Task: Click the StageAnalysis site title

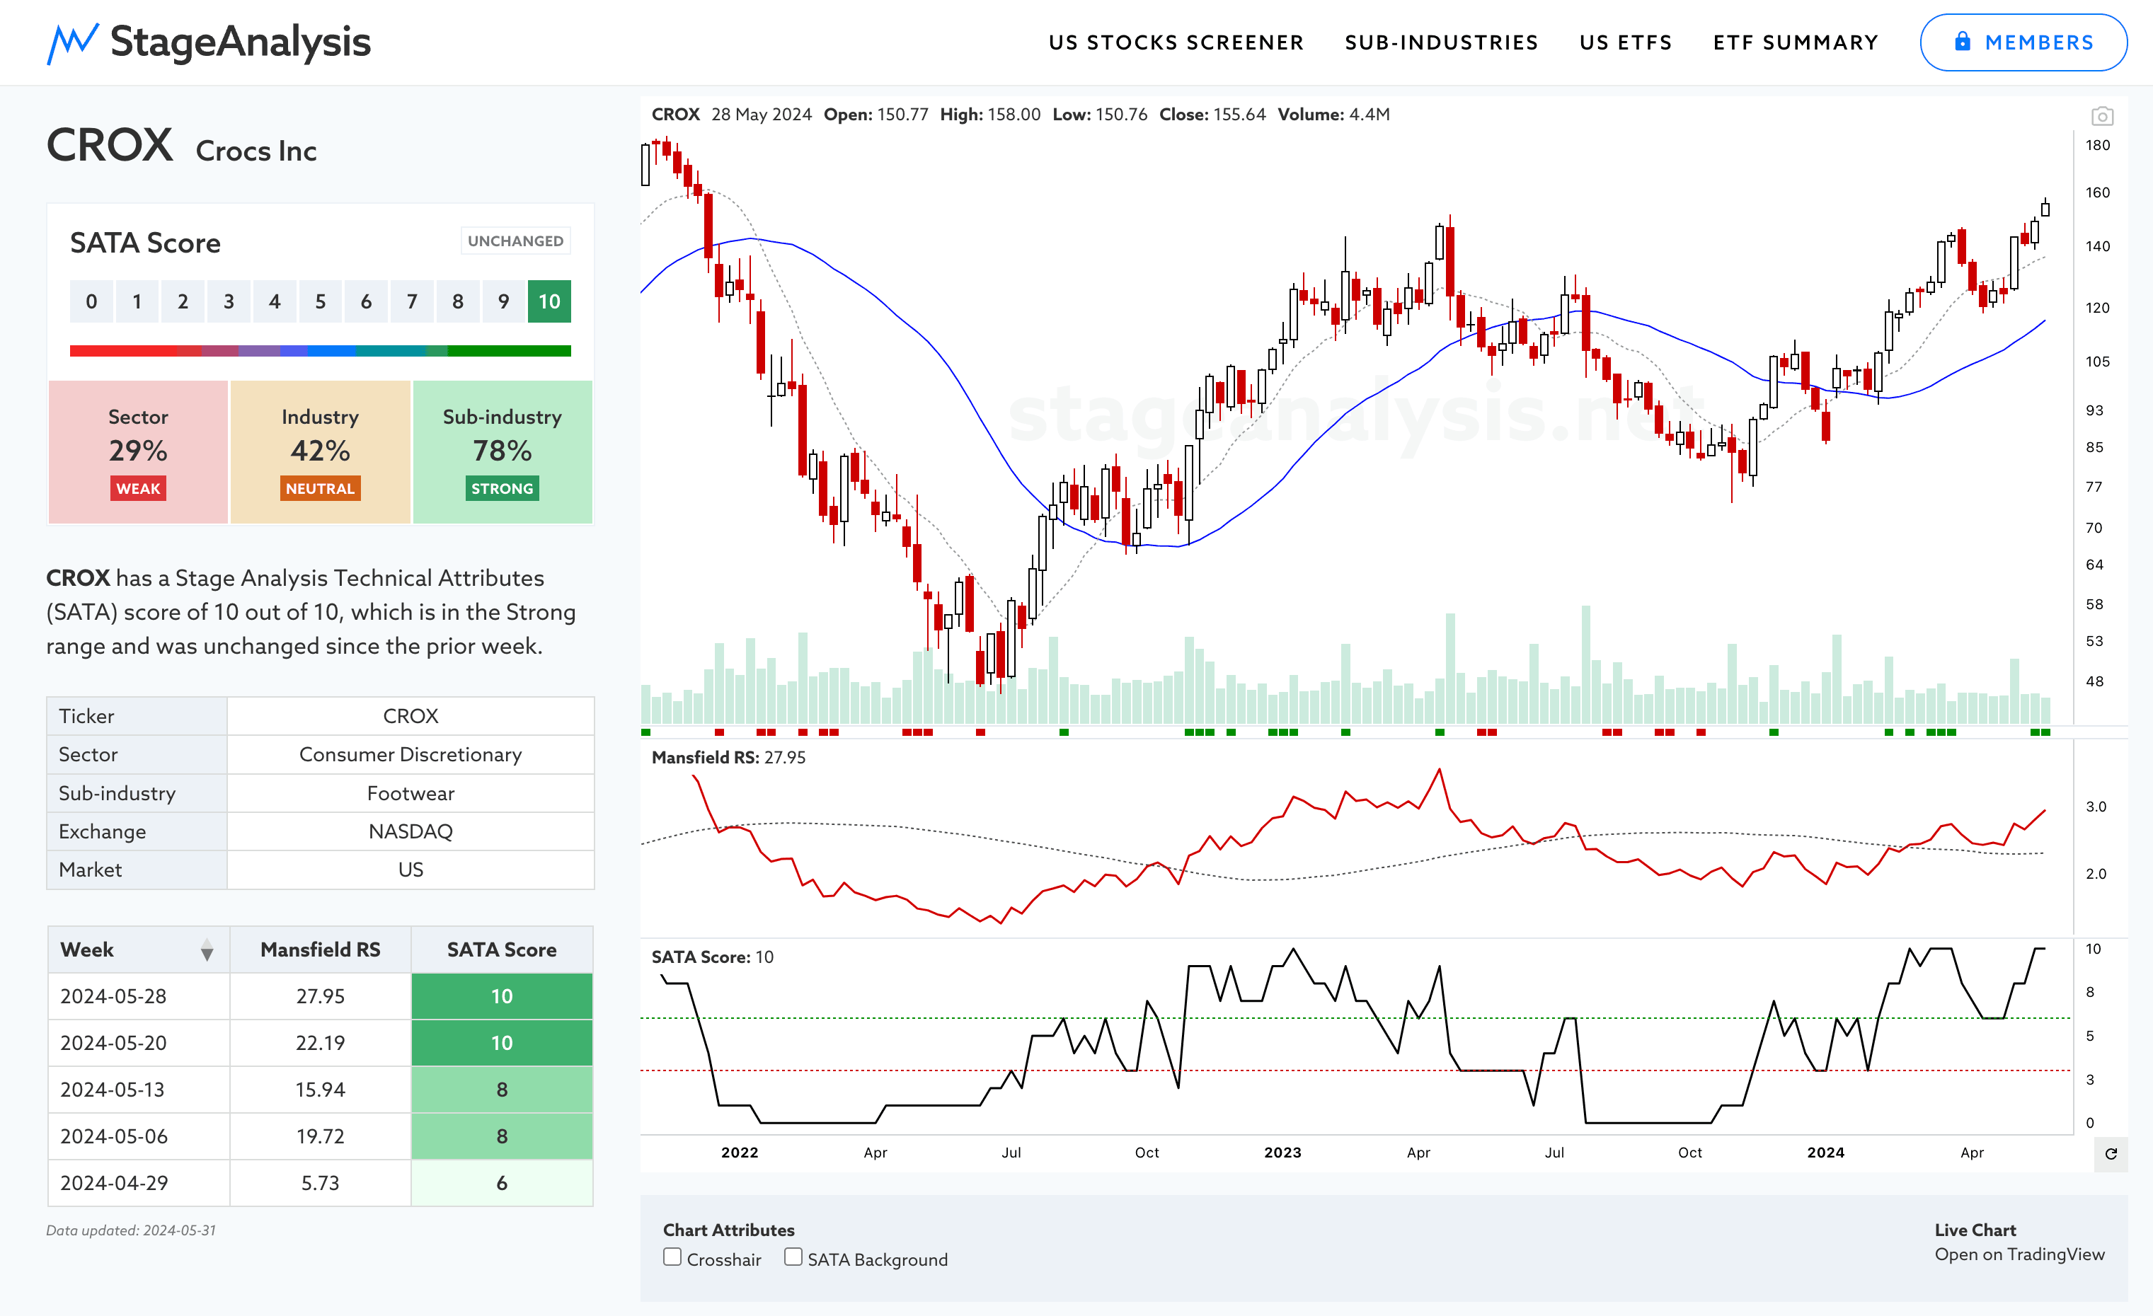Action: pyautogui.click(x=241, y=42)
